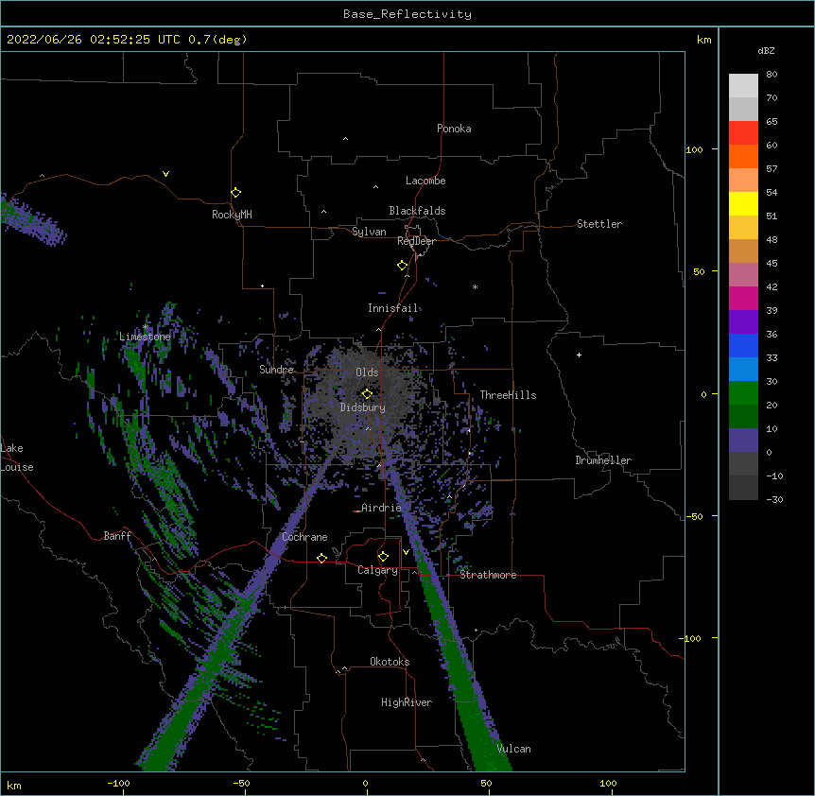Screen dimensions: 815x796
Task: Click the Vulcan town label
Action: pos(513,749)
